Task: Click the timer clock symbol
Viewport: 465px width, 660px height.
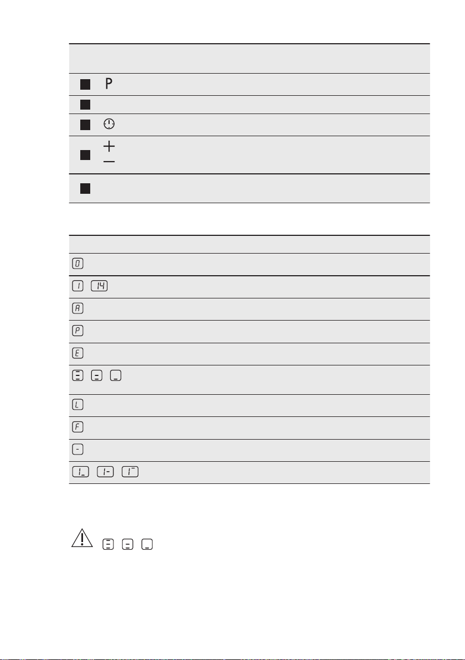Action: pyautogui.click(x=109, y=124)
